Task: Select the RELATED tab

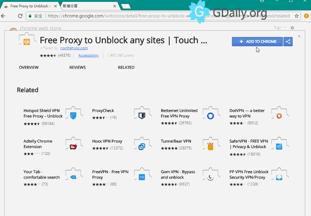Action: [x=126, y=68]
